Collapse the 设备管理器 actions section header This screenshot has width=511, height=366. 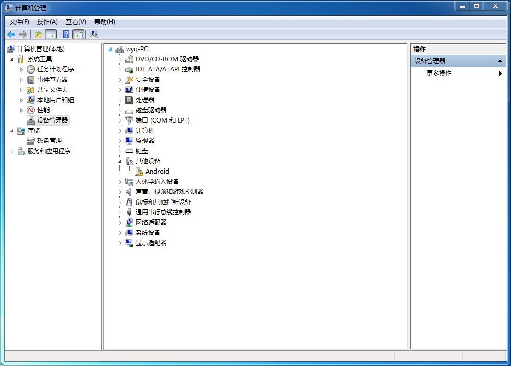[x=500, y=61]
